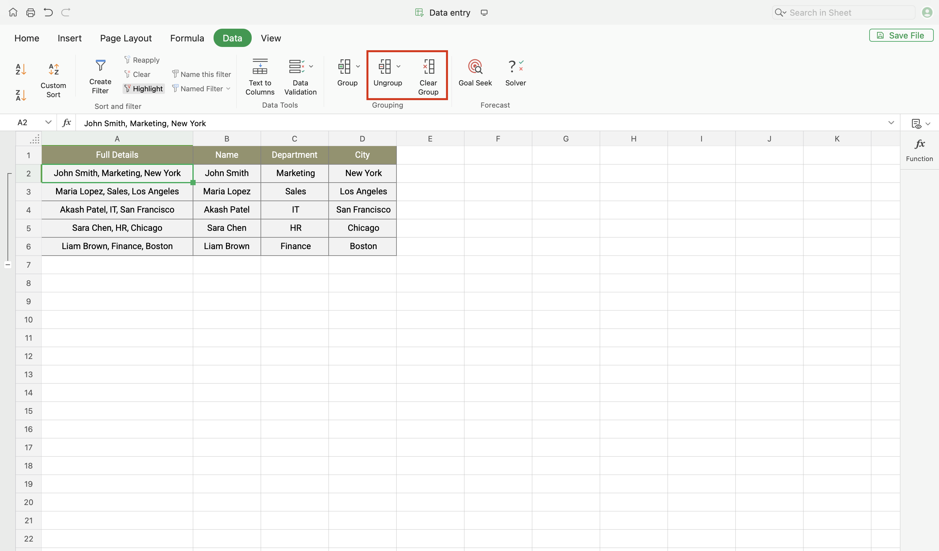Click the Sort A to Z ascending icon
This screenshot has width=939, height=551.
tap(21, 69)
